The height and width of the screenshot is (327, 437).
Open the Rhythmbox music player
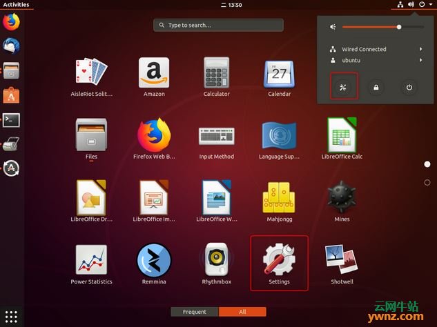point(217,264)
